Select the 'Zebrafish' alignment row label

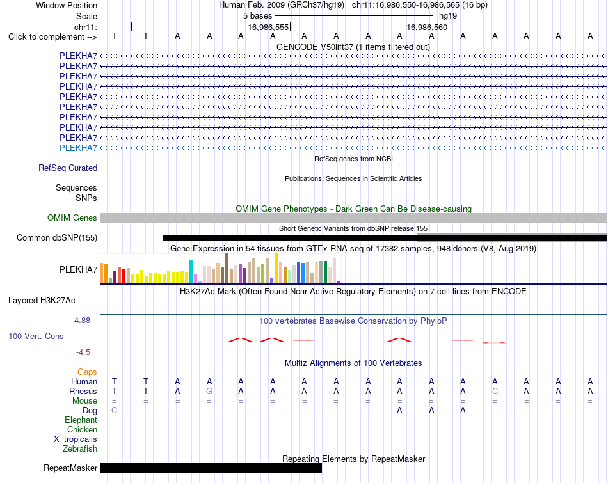[x=80, y=448]
